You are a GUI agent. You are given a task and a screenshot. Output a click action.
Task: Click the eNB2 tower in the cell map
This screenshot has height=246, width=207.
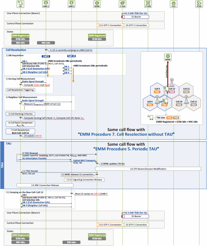[157, 99]
